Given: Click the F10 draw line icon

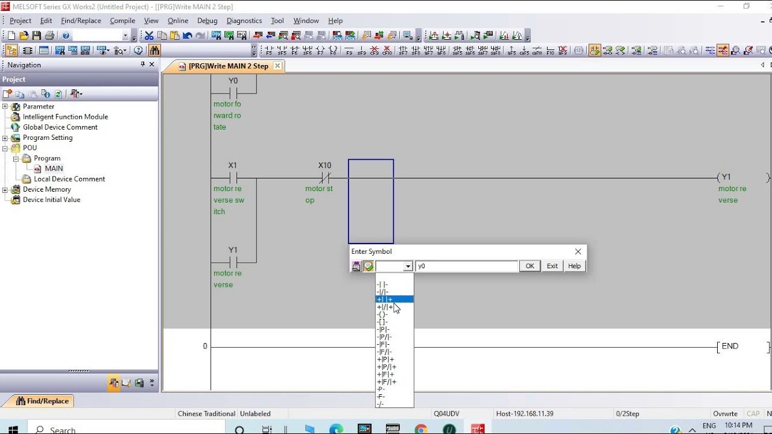Looking at the screenshot, I should point(550,51).
